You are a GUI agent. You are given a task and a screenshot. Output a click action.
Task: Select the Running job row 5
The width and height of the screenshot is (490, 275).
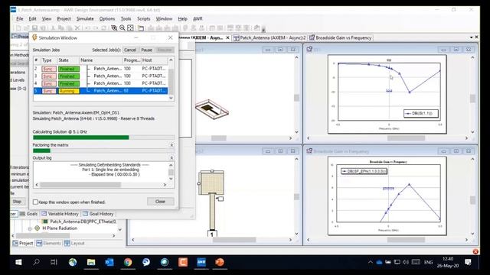click(x=100, y=91)
